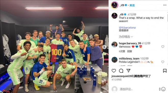The width and height of the screenshot is (168, 93).
Task: Expand the 为你精选 comment sort dropdown
Action: (x=126, y=37)
